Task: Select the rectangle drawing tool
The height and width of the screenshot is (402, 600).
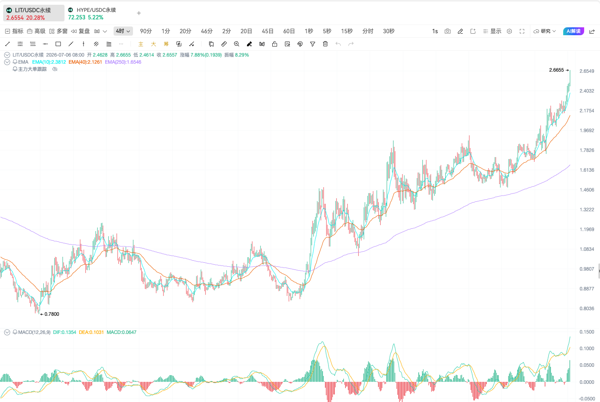Action: point(58,44)
